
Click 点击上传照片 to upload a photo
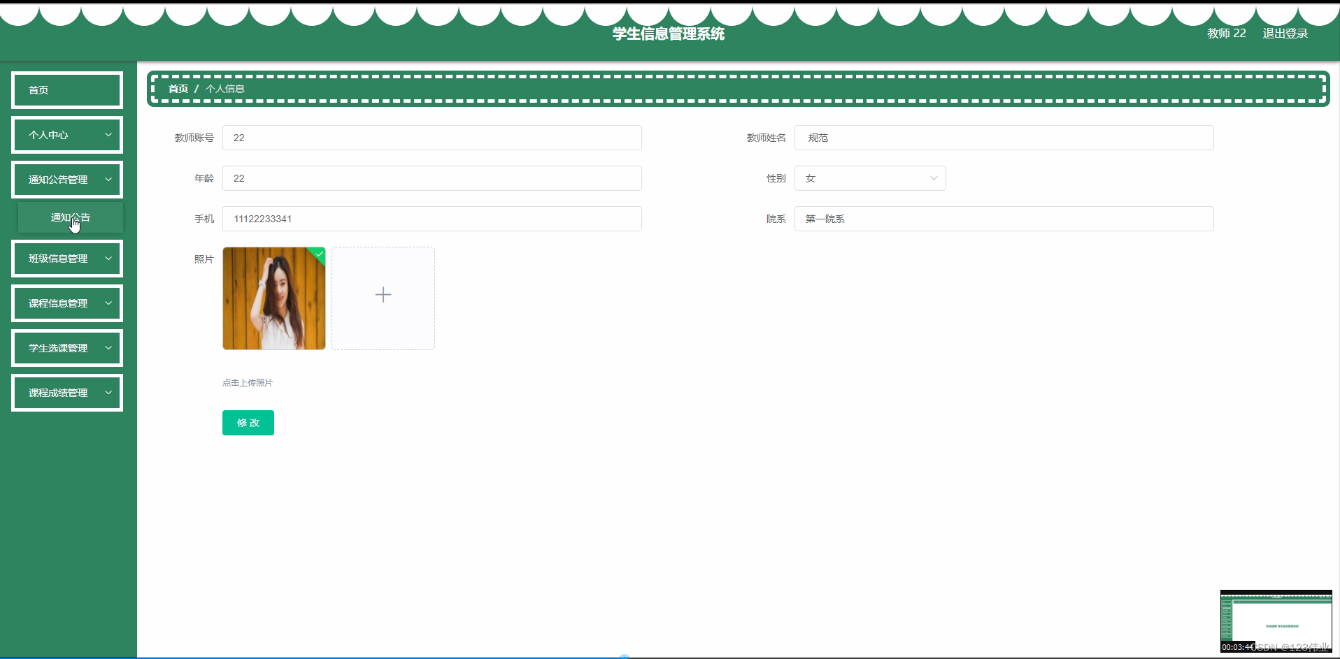point(247,382)
